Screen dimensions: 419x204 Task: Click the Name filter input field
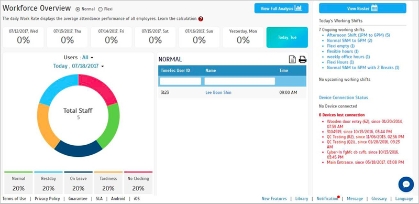(x=240, y=81)
